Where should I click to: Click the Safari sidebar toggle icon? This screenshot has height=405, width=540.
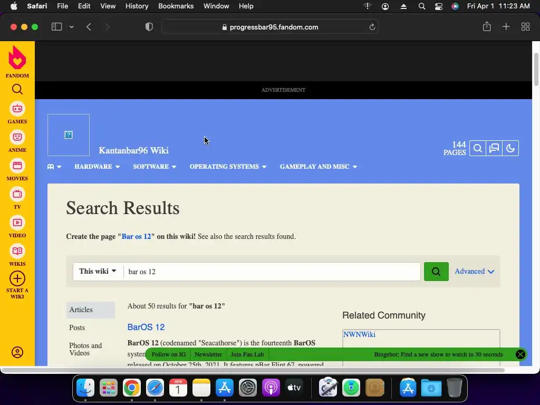(x=56, y=27)
